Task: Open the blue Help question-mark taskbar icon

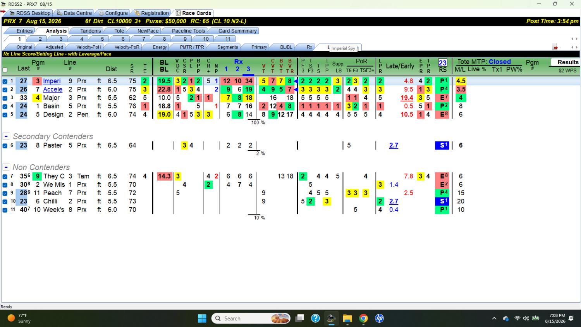Action: pos(316,318)
